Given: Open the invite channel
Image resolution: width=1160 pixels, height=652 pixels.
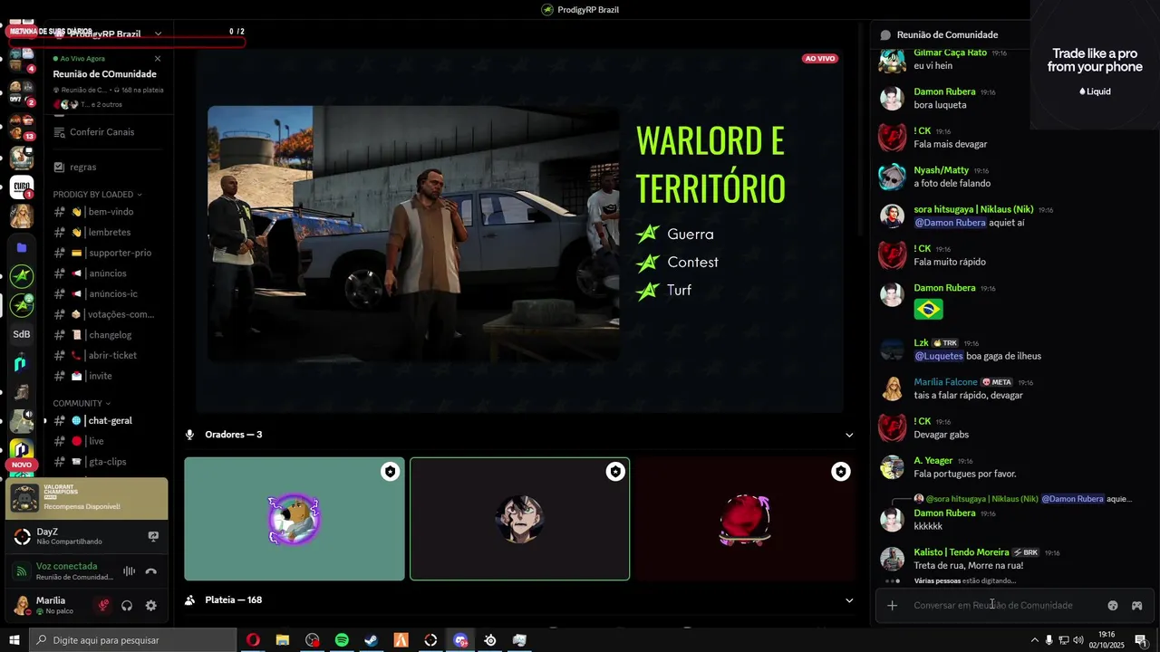Looking at the screenshot, I should tap(109, 376).
